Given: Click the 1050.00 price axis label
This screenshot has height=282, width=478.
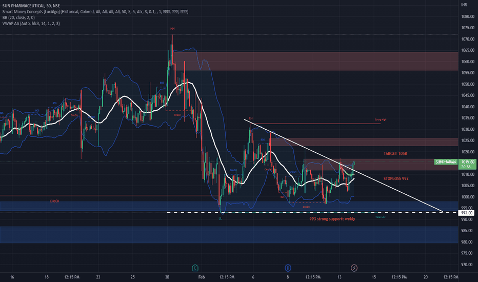Looking at the screenshot, I should point(468,84).
